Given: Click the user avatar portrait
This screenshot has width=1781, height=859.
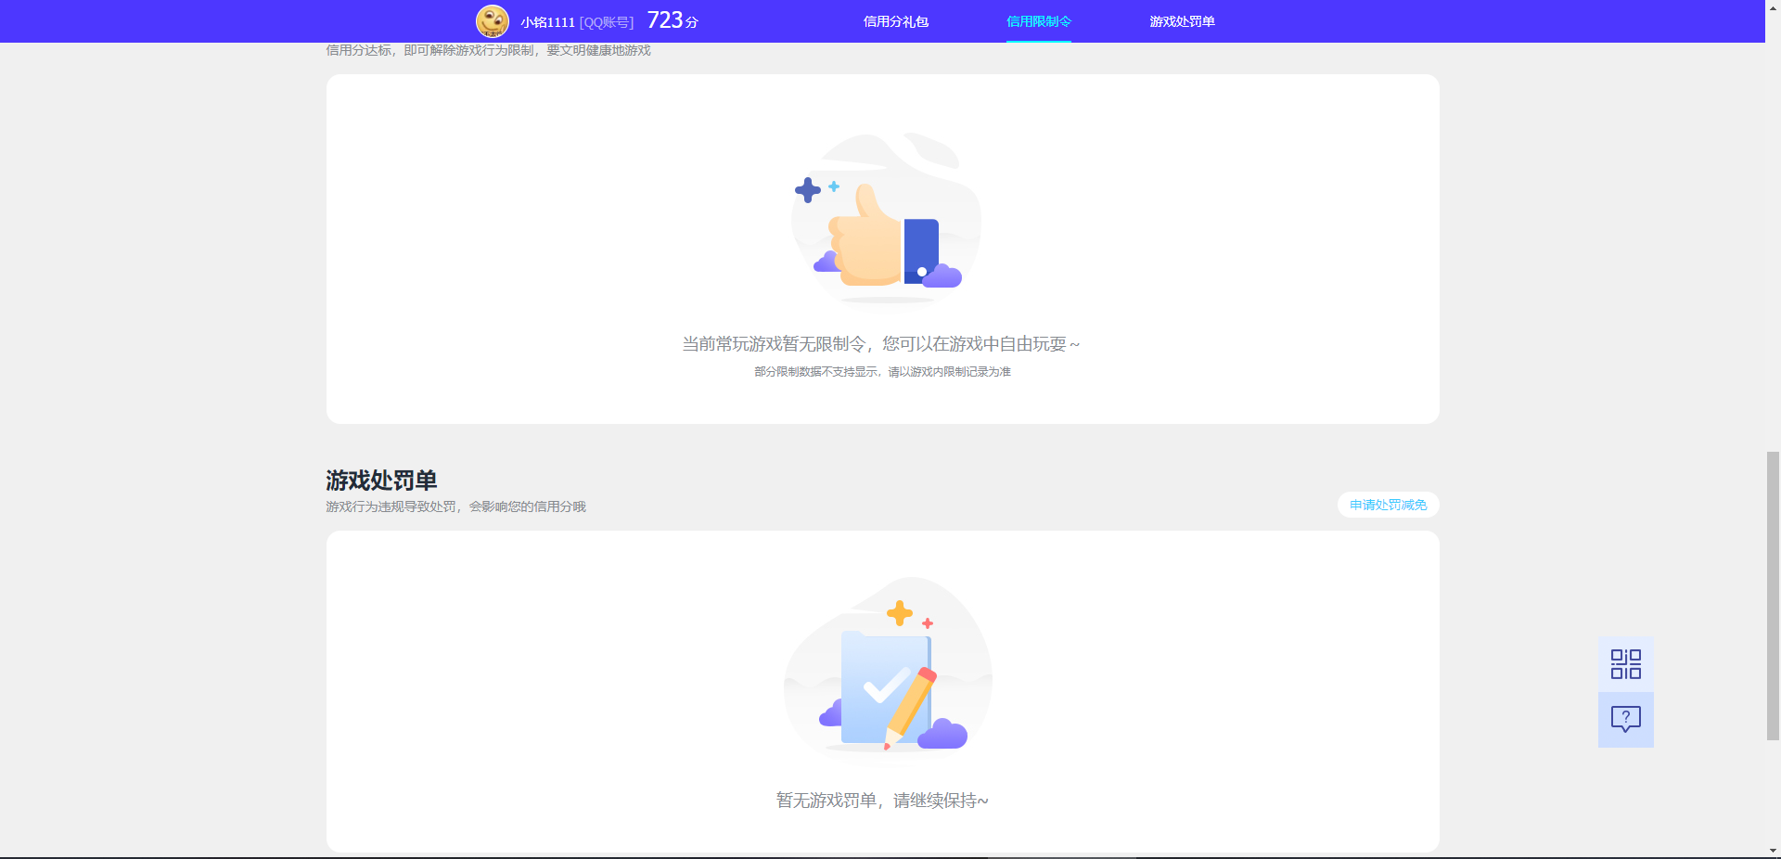Looking at the screenshot, I should click(492, 20).
